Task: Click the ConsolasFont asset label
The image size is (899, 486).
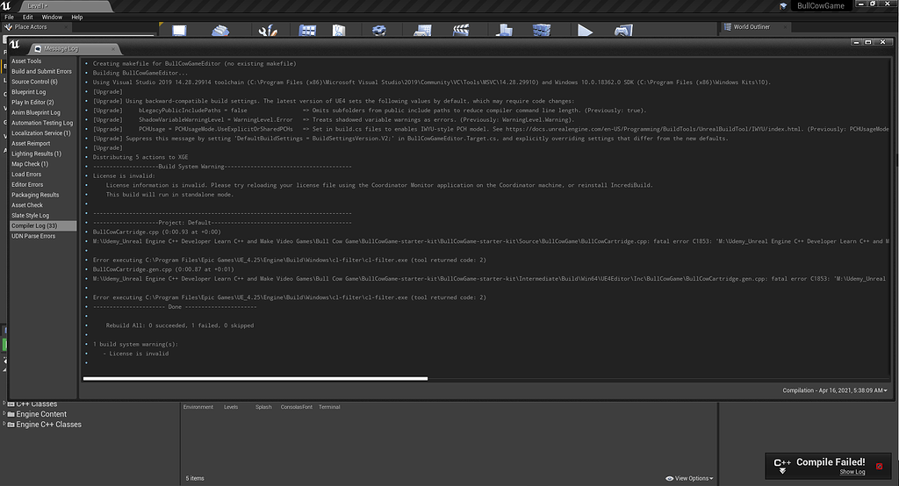Action: click(297, 407)
